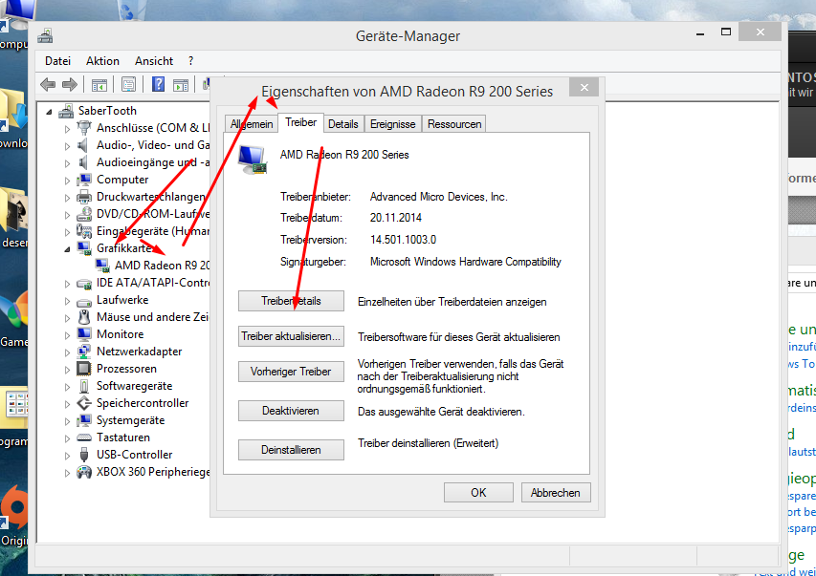Viewport: 816px width, 576px height.
Task: Expand the Laufwerke tree node
Action: (67, 301)
